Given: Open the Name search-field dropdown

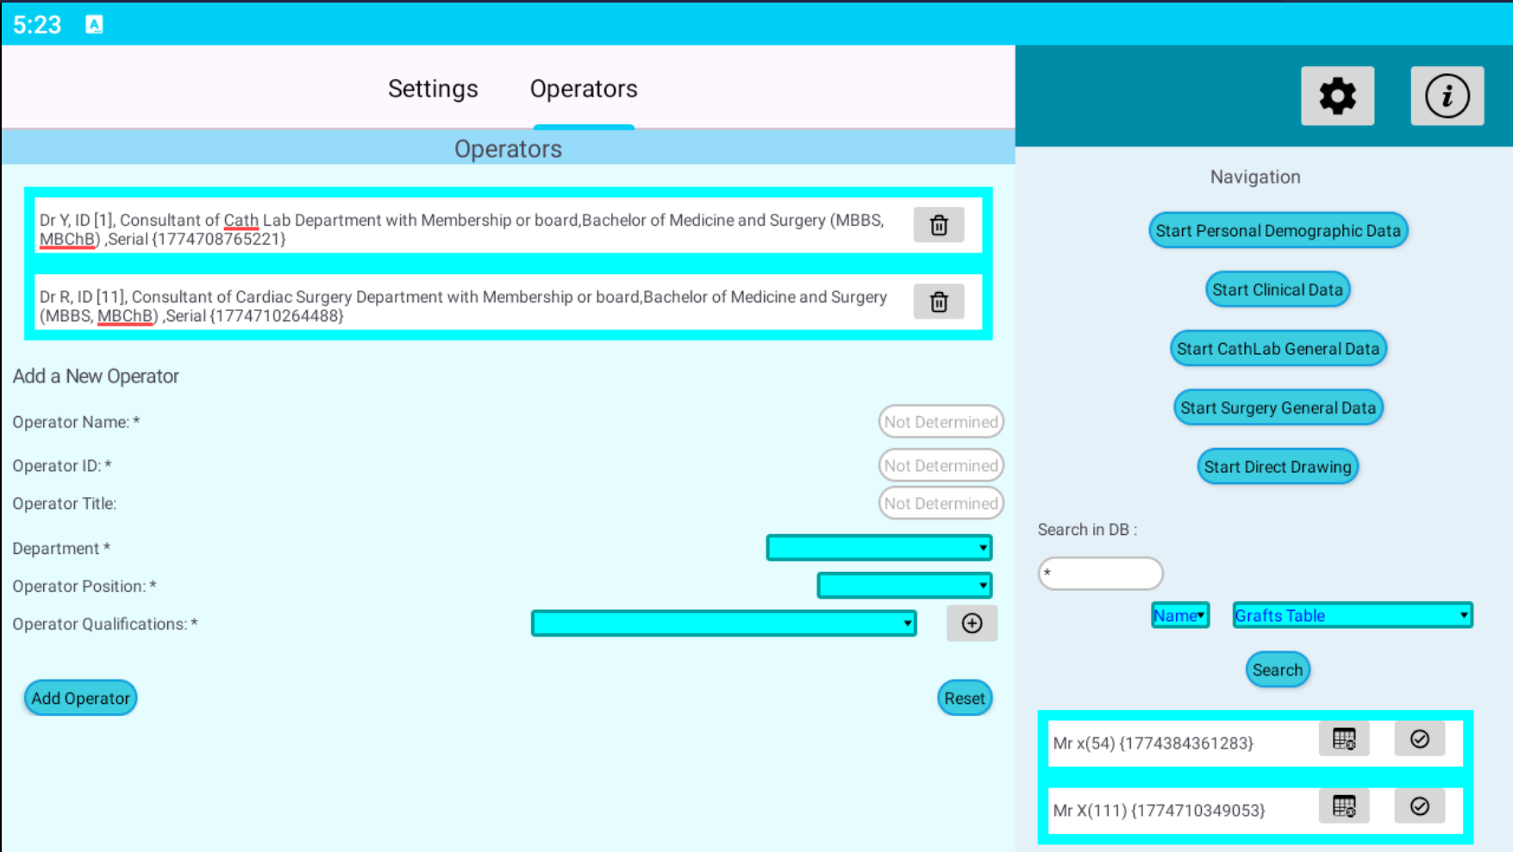Looking at the screenshot, I should [x=1179, y=616].
